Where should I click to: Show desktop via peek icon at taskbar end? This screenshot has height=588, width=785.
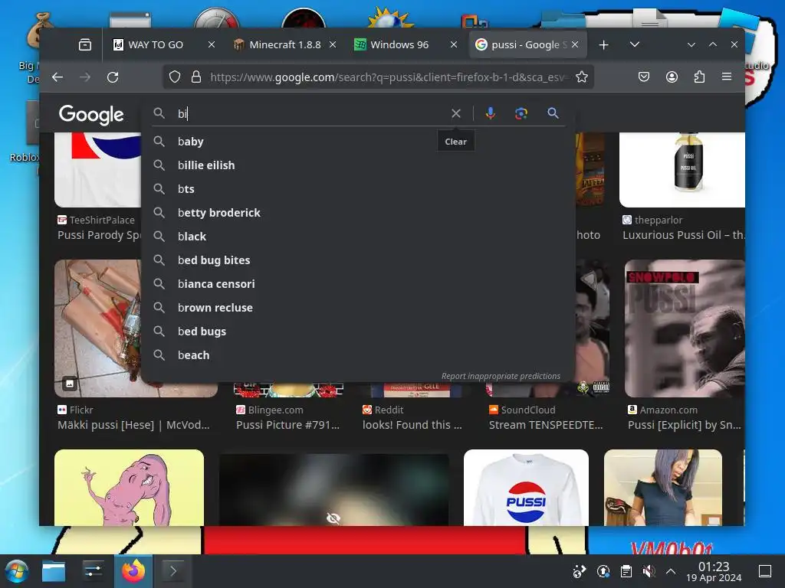[x=765, y=571]
